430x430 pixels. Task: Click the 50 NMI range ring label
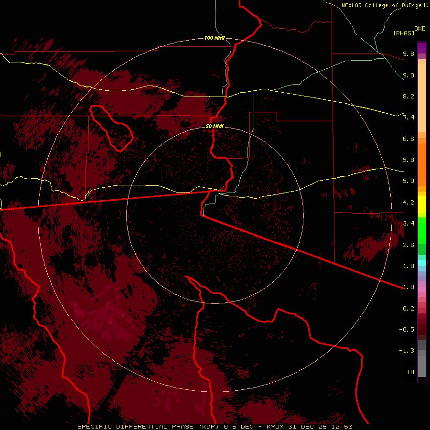pyautogui.click(x=215, y=127)
